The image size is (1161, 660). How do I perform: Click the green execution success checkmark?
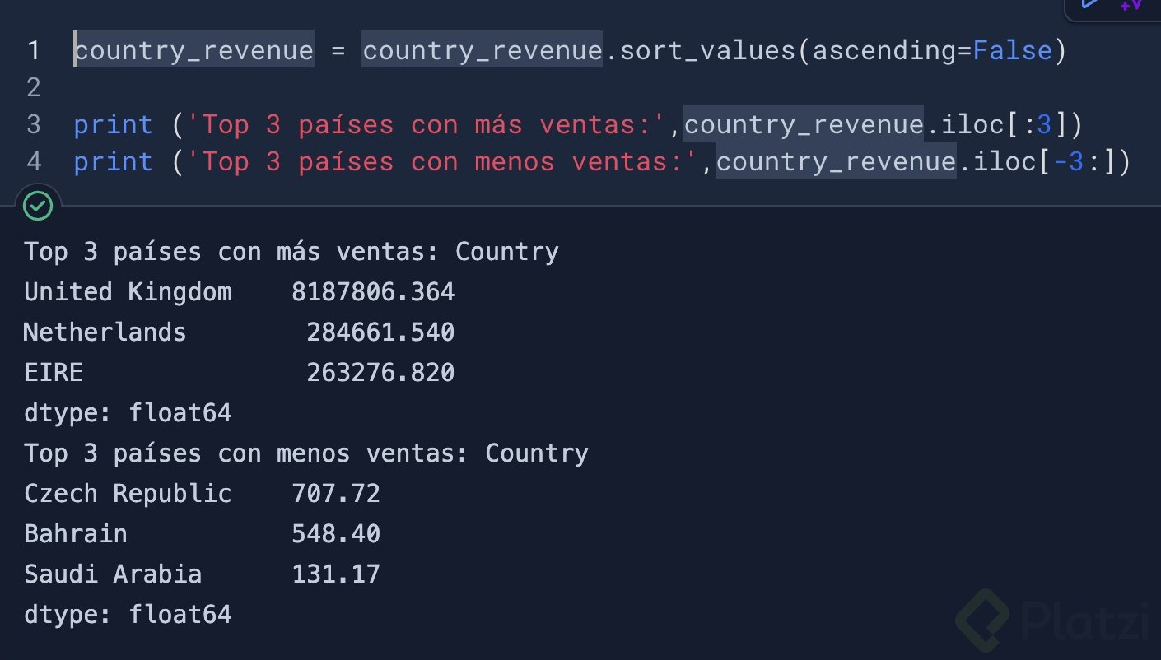38,206
